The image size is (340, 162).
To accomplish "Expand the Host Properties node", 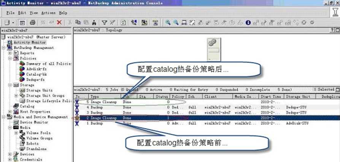I will pyautogui.click(x=10, y=112).
